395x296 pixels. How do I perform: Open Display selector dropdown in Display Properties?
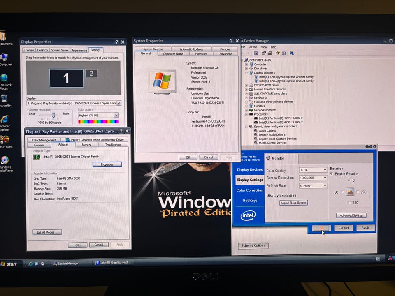pyautogui.click(x=118, y=103)
